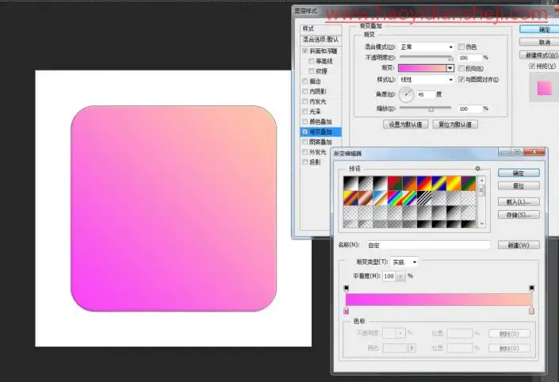This screenshot has height=382, width=559.
Task: Open 混合模式 blend mode dropdown
Action: pyautogui.click(x=427, y=47)
